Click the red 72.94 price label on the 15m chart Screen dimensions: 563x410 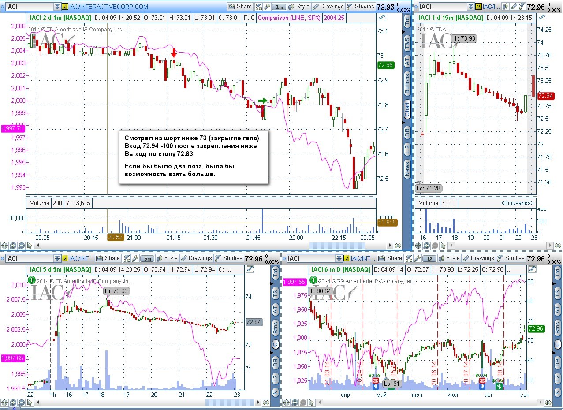coord(545,96)
